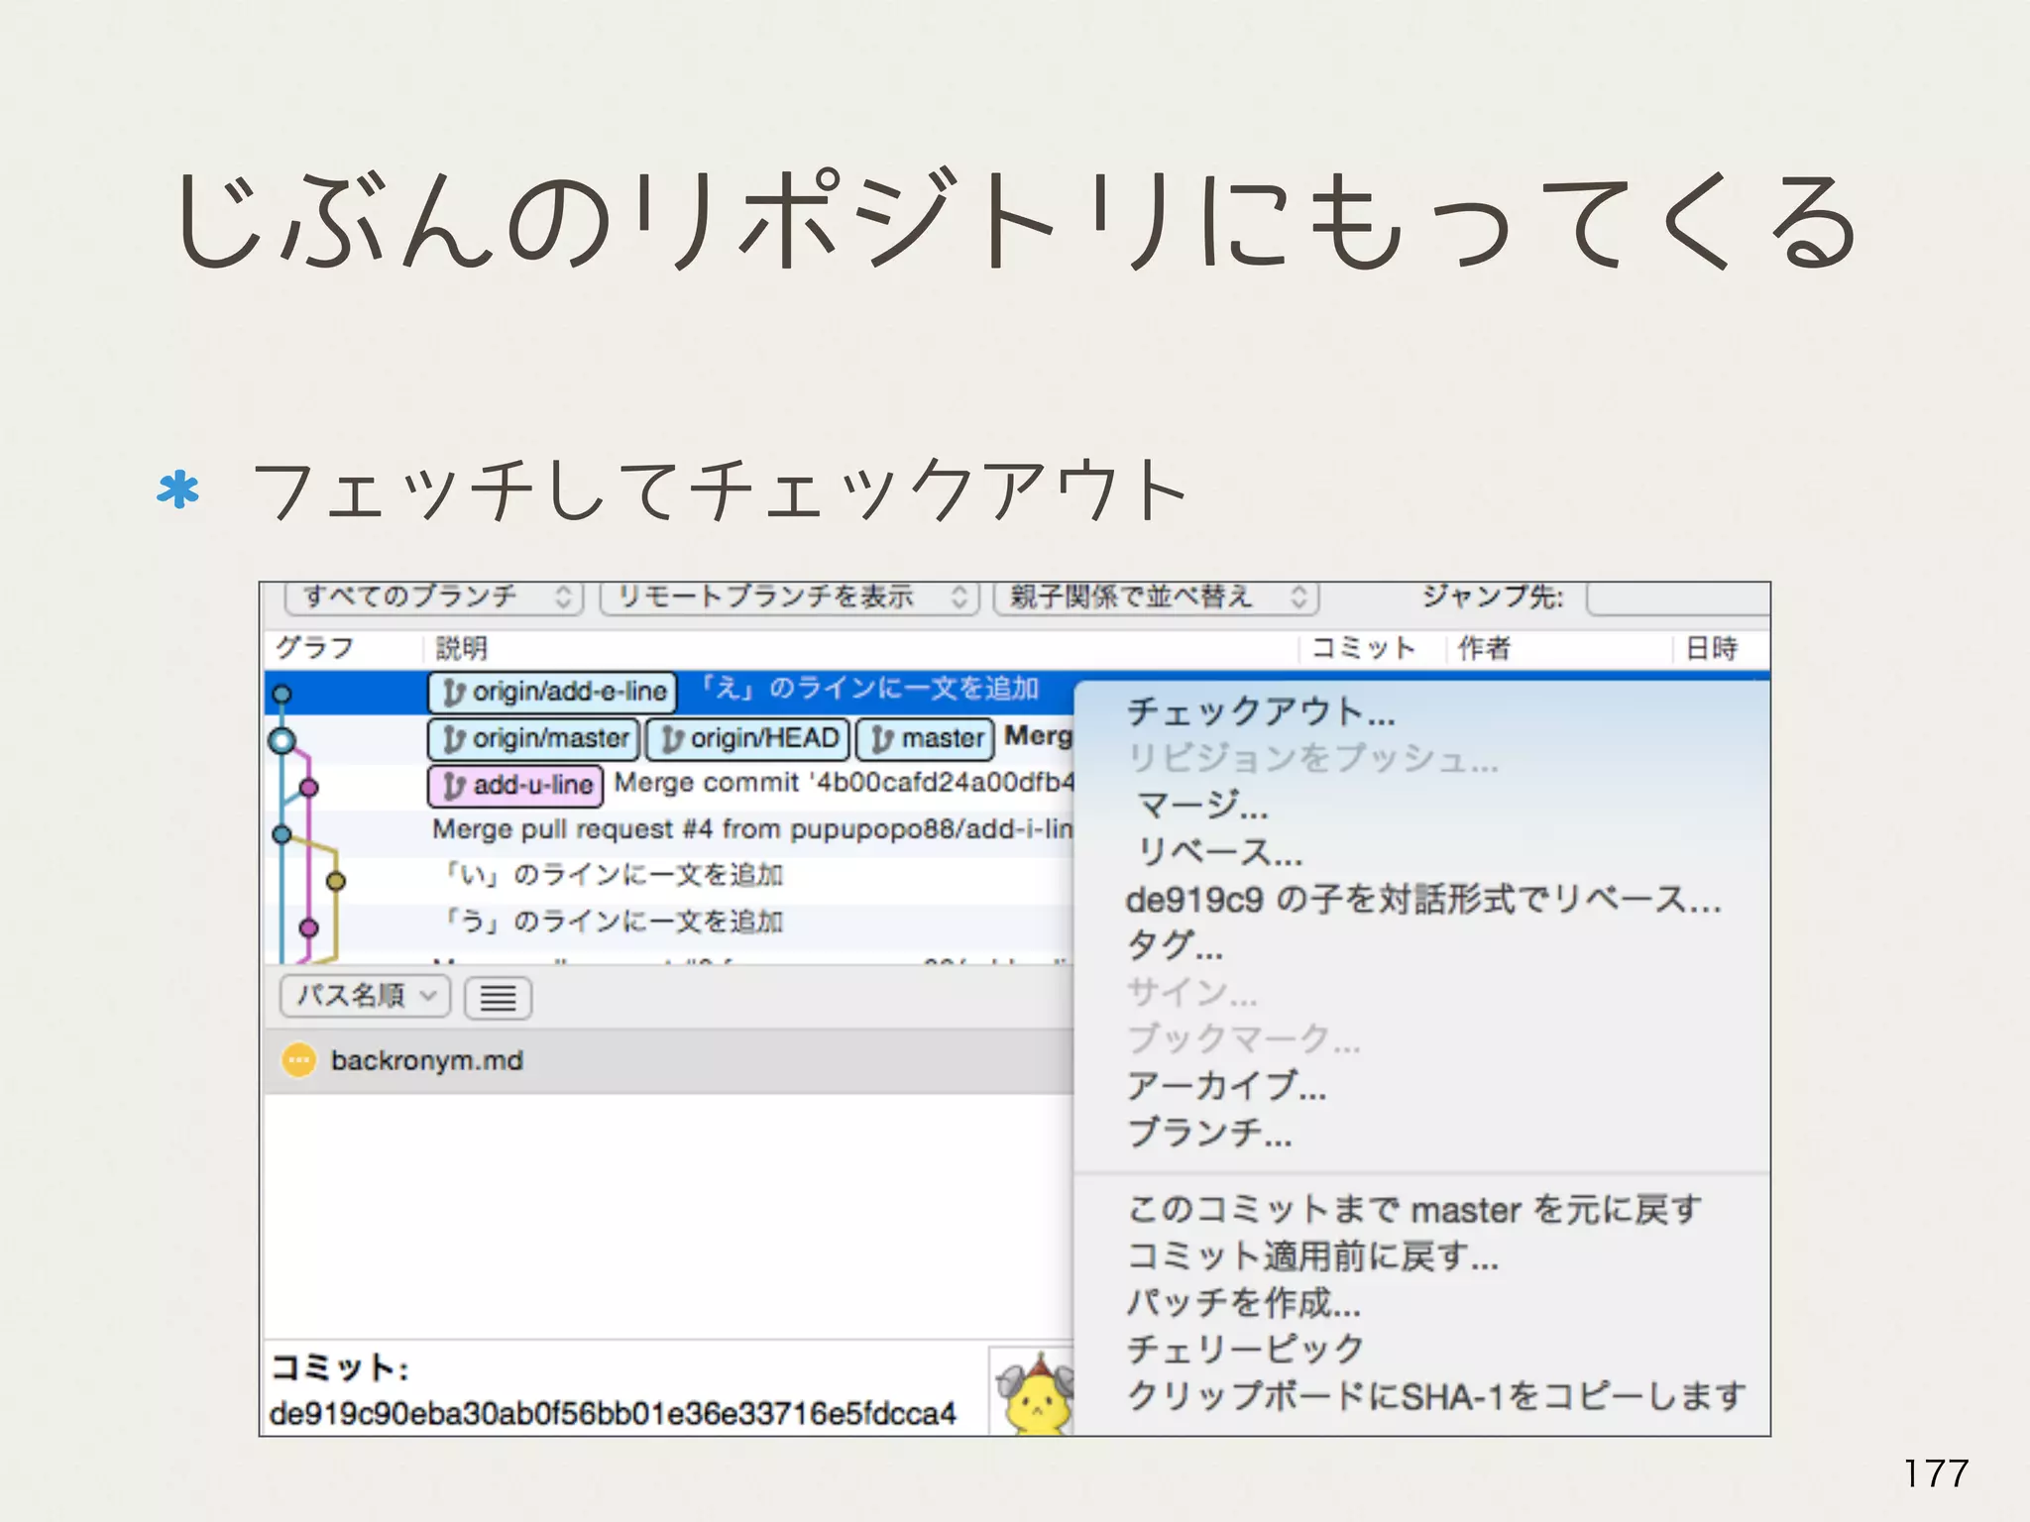Click the ジャンプ先 input field
Image resolution: width=2030 pixels, height=1522 pixels.
pos(1677,598)
